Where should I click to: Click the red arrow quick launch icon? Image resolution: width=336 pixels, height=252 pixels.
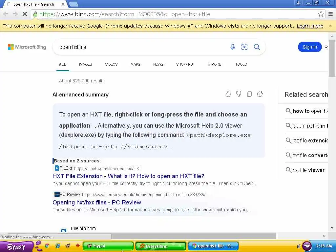pyautogui.click(x=77, y=246)
